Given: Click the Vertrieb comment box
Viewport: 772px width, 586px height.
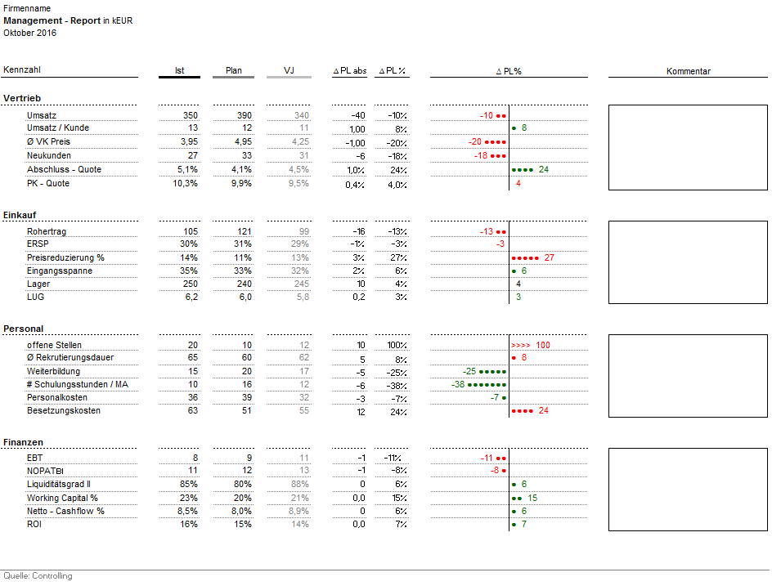Looking at the screenshot, I should coord(688,147).
